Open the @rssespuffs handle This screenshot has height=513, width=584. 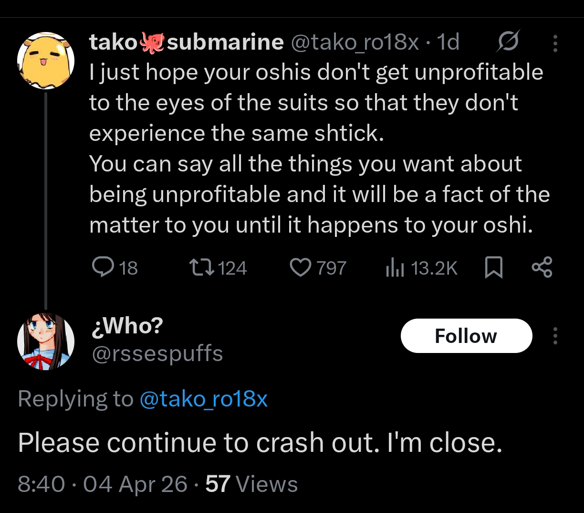pyautogui.click(x=156, y=354)
